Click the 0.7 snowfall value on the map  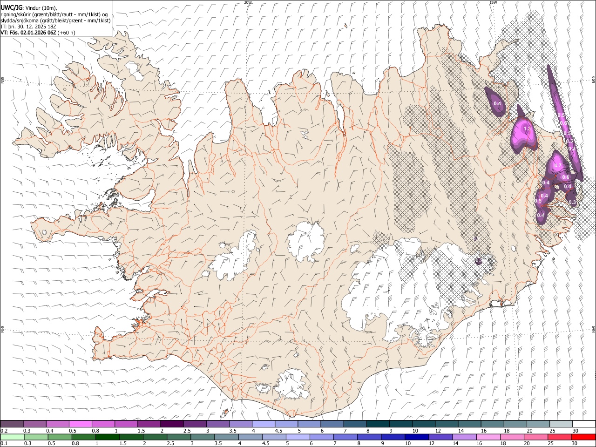pyautogui.click(x=559, y=166)
